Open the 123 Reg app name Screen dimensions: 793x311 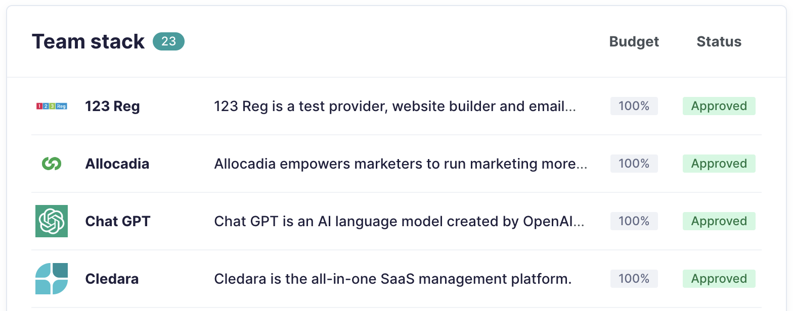click(x=112, y=107)
